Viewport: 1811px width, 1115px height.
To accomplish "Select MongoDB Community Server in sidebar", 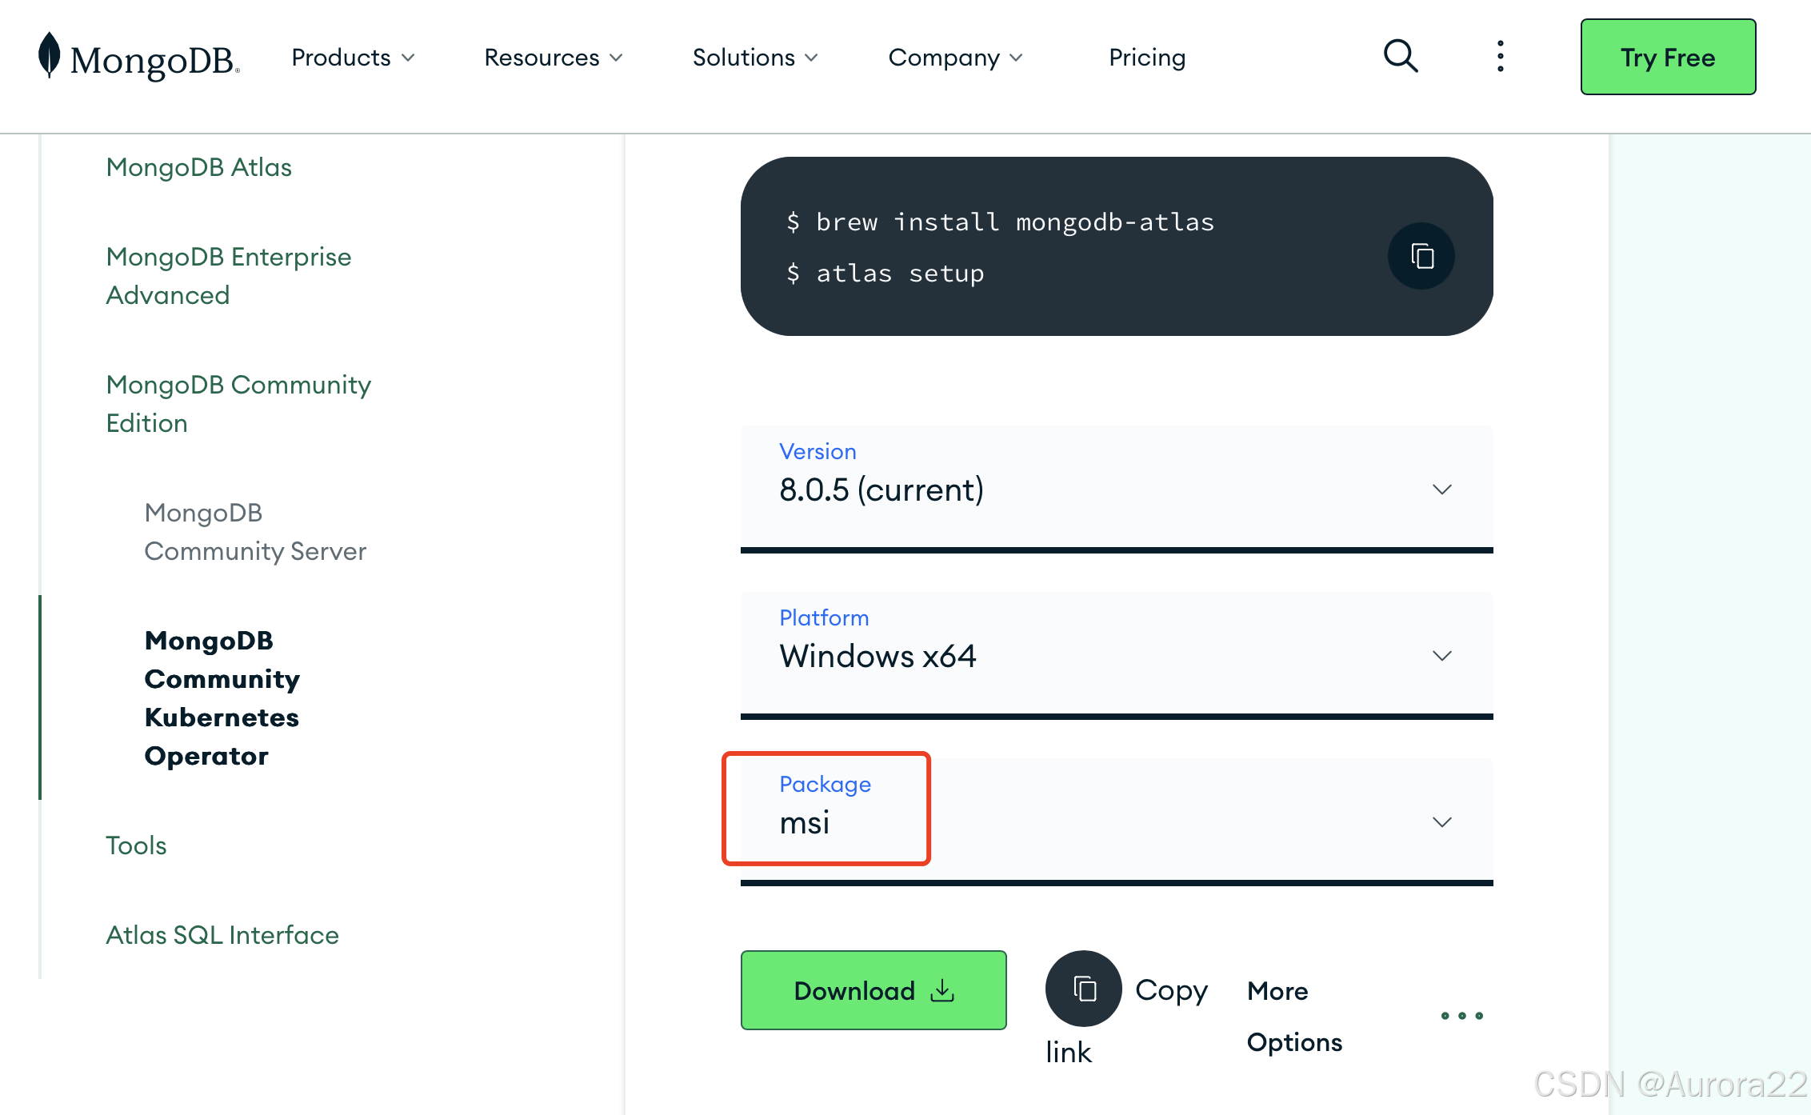I will (x=255, y=532).
